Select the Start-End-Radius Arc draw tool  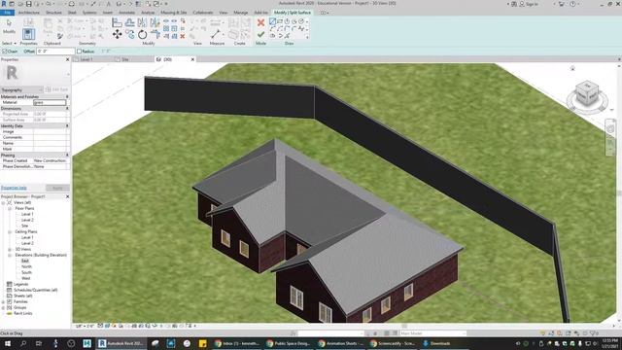coord(272,28)
